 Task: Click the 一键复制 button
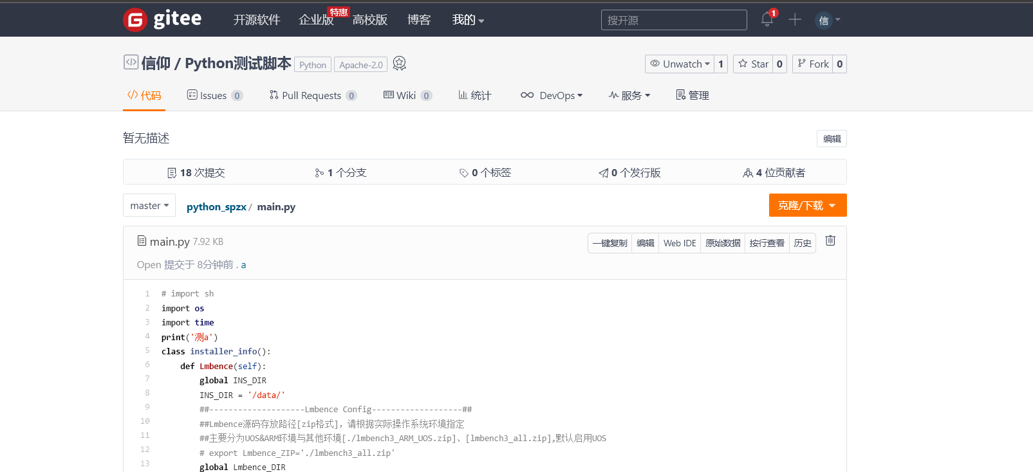pyautogui.click(x=610, y=243)
